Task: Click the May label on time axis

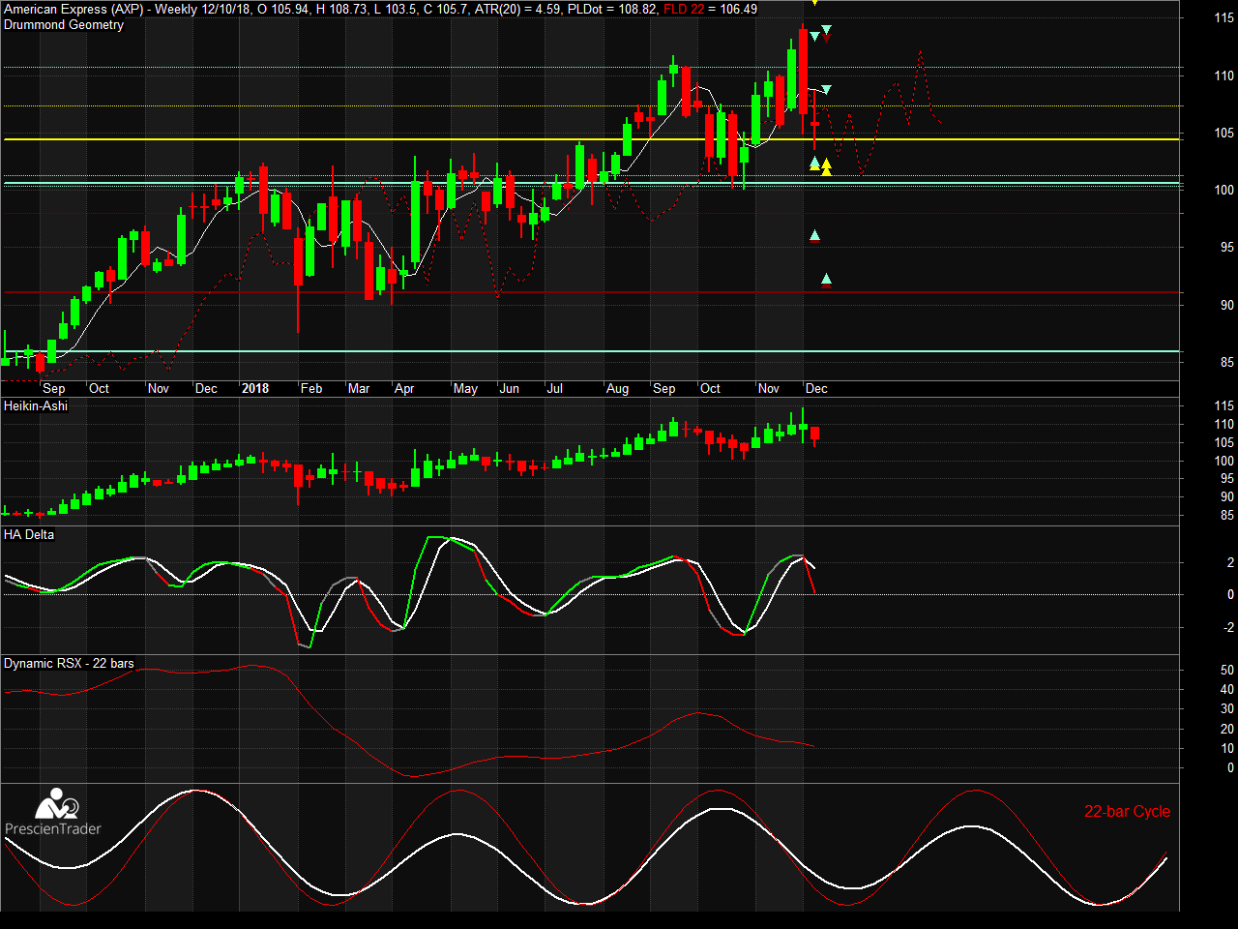Action: (465, 388)
